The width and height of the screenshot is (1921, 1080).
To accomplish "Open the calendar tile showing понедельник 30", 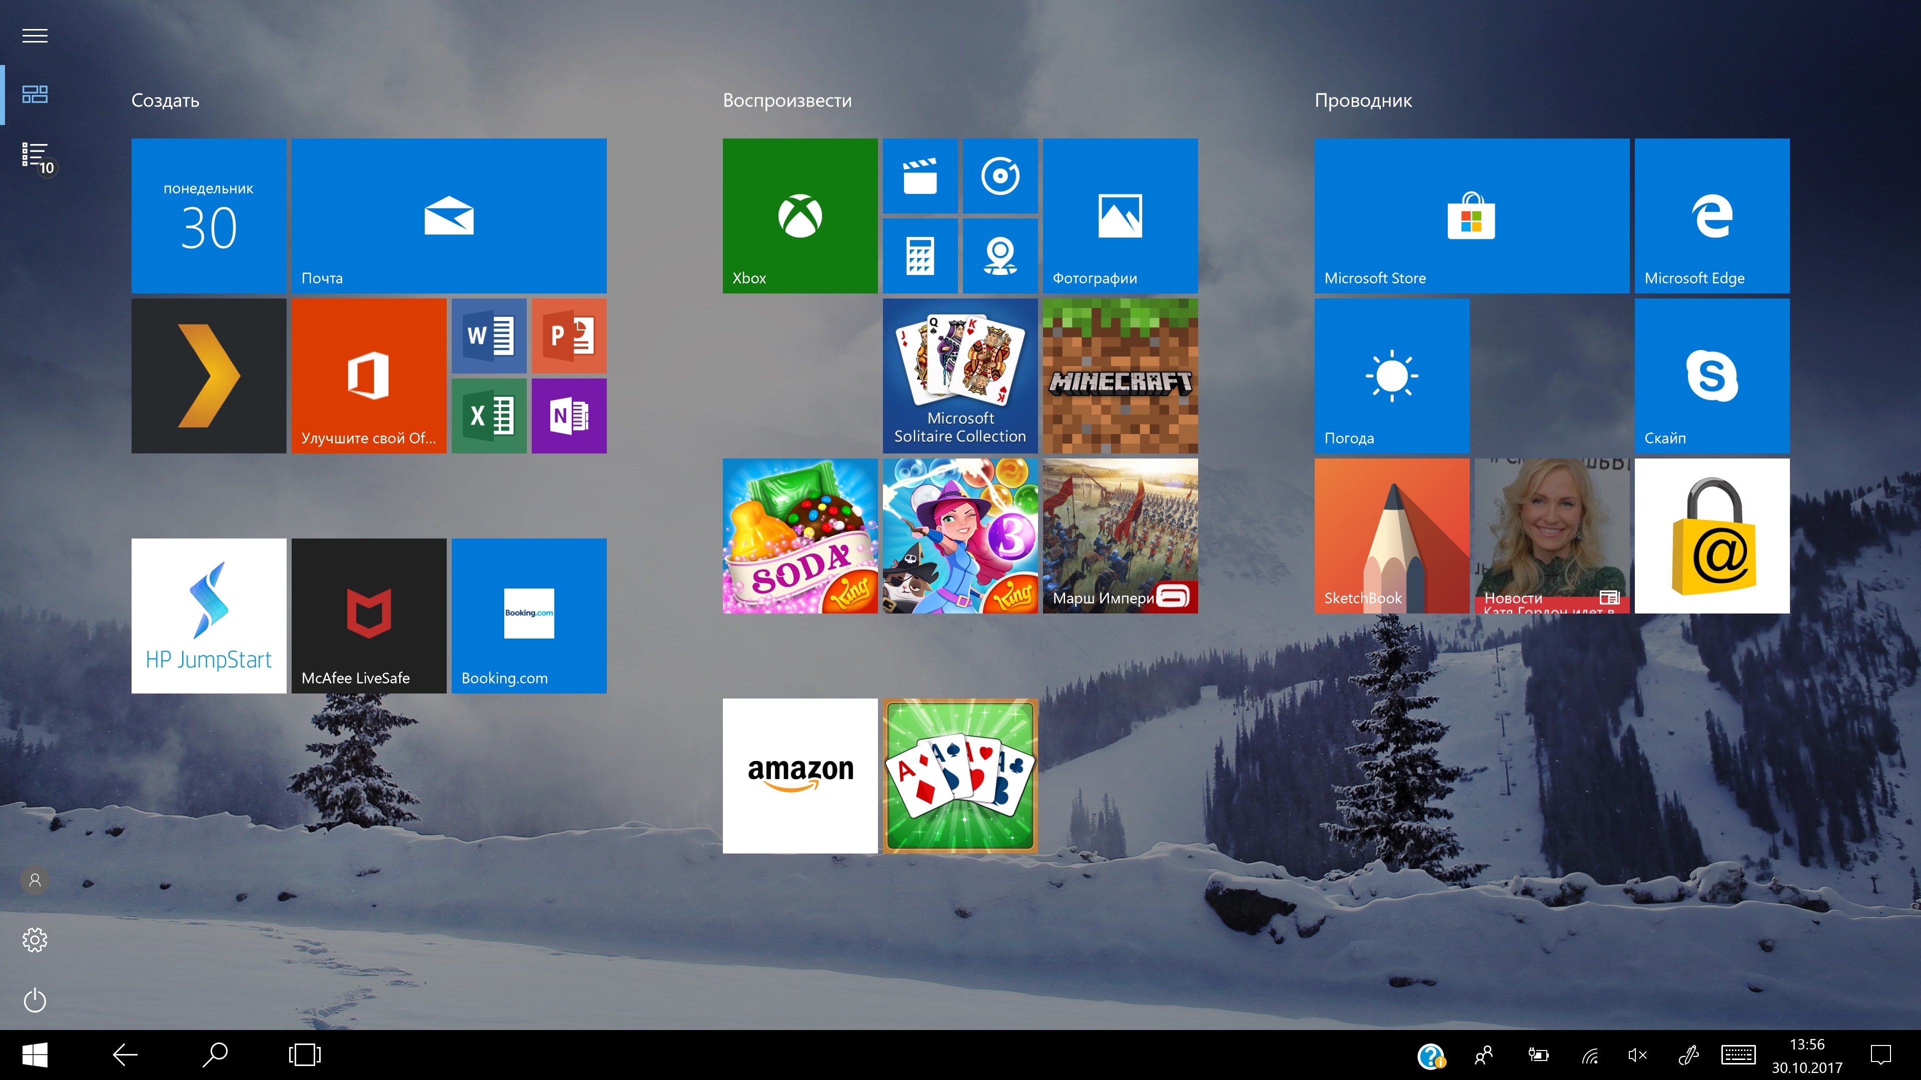I will [209, 215].
